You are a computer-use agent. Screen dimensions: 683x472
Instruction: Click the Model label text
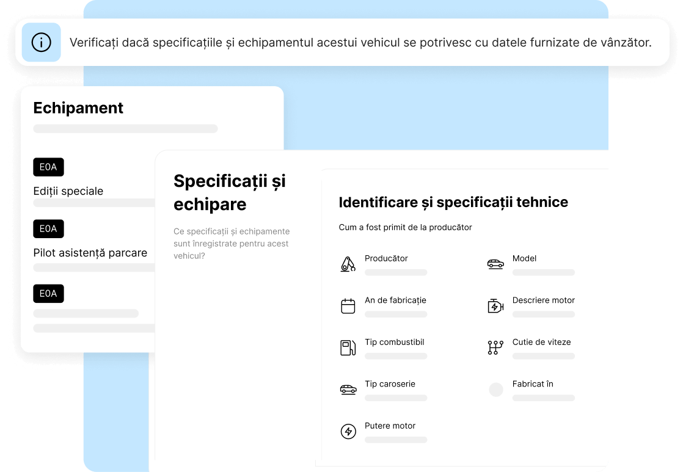click(x=524, y=258)
